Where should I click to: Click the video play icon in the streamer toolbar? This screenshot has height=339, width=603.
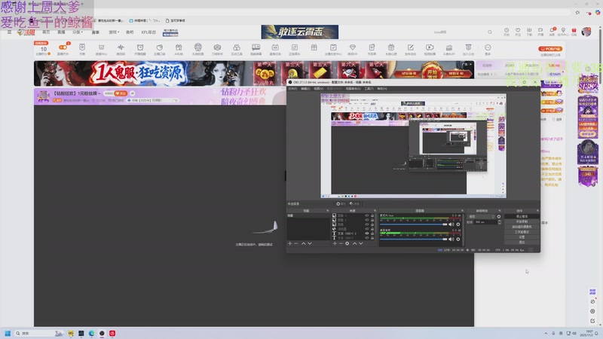[x=430, y=47]
